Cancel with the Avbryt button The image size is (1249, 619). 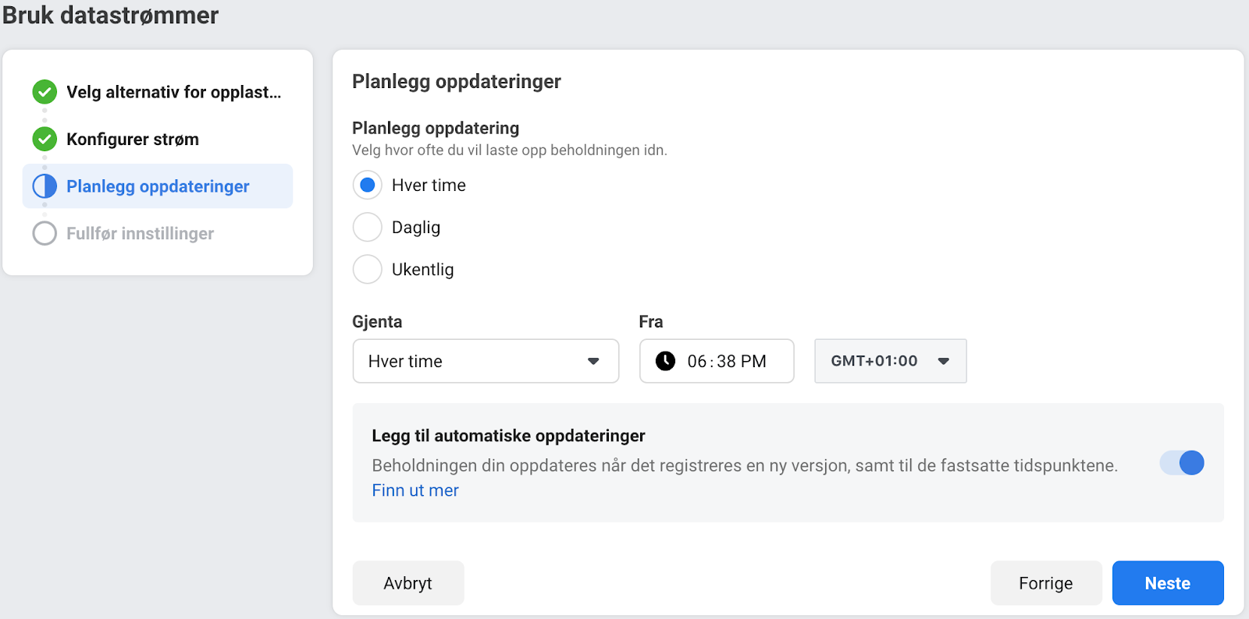(x=407, y=583)
